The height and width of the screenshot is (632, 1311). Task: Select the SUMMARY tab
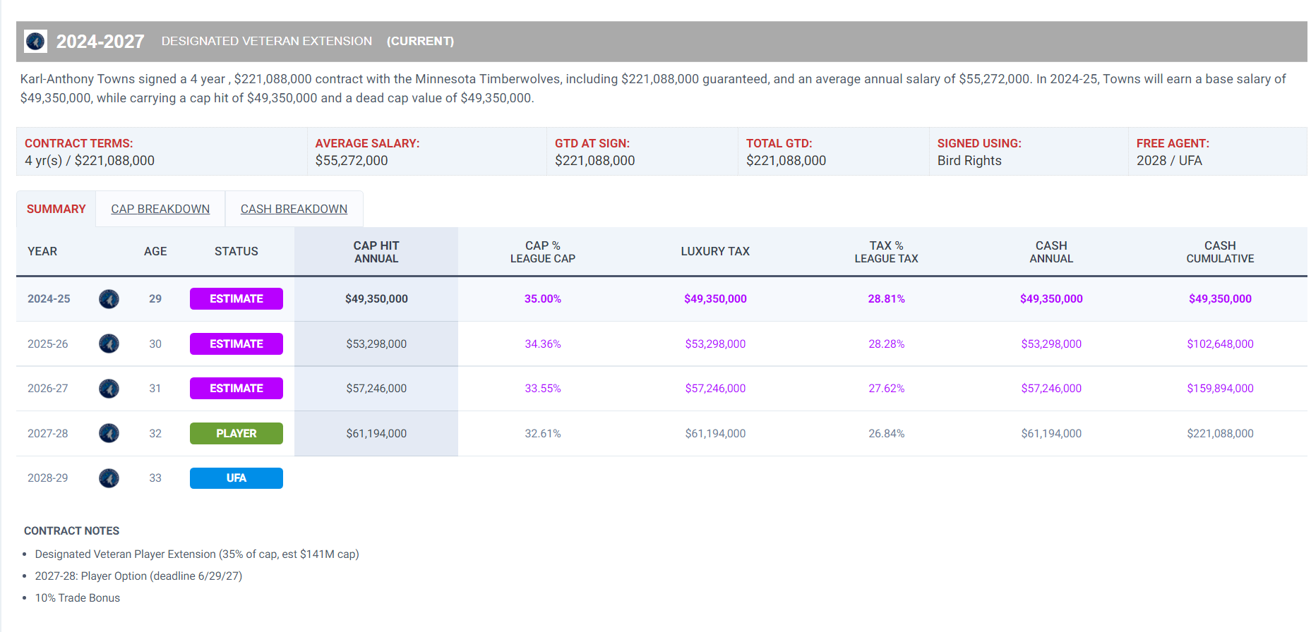(x=56, y=209)
